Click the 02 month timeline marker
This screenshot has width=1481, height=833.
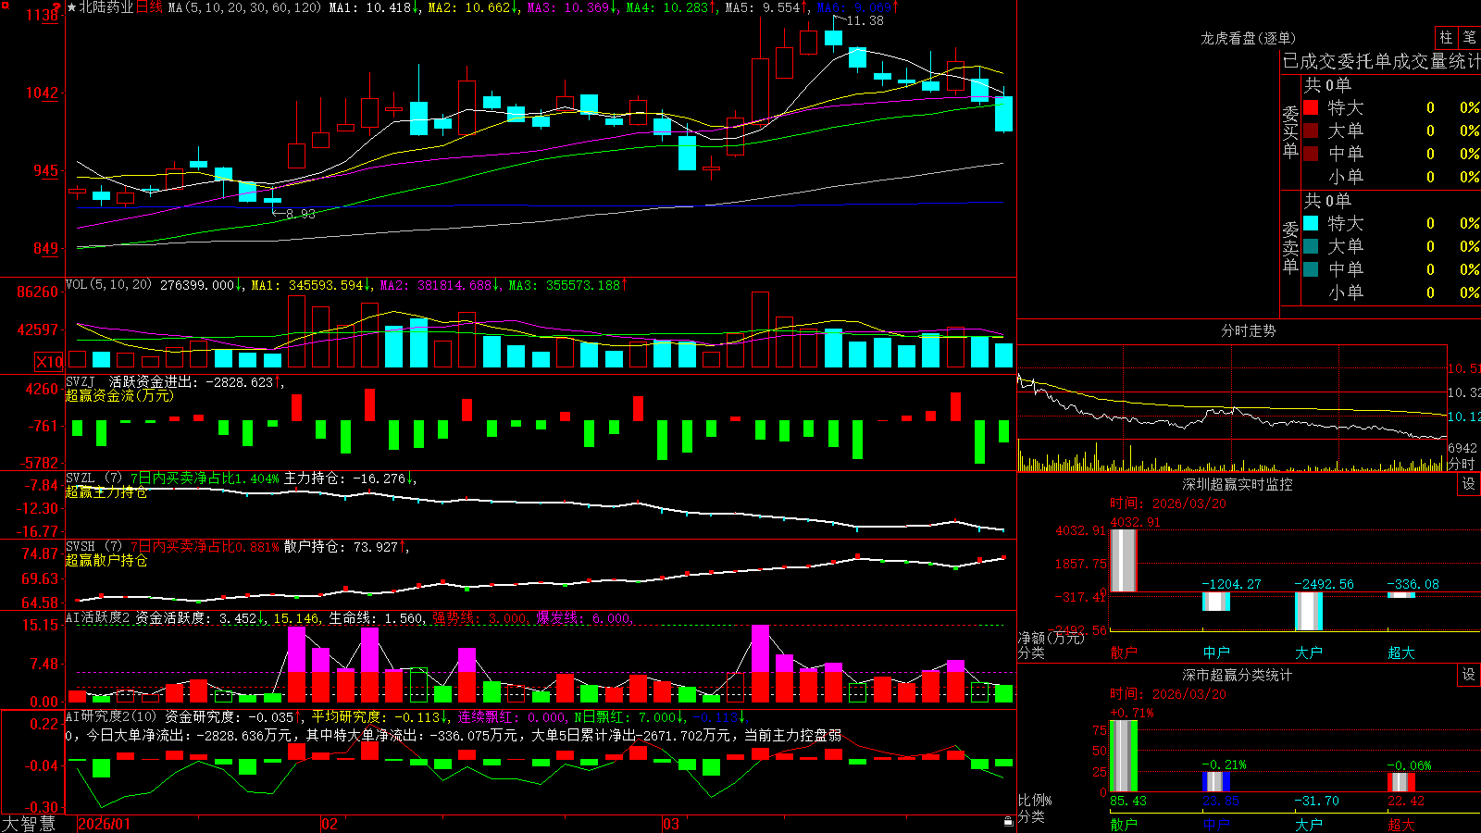329,824
